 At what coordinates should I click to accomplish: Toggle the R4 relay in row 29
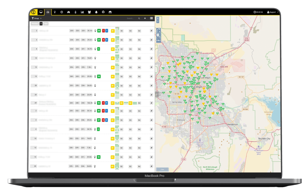(139, 103)
